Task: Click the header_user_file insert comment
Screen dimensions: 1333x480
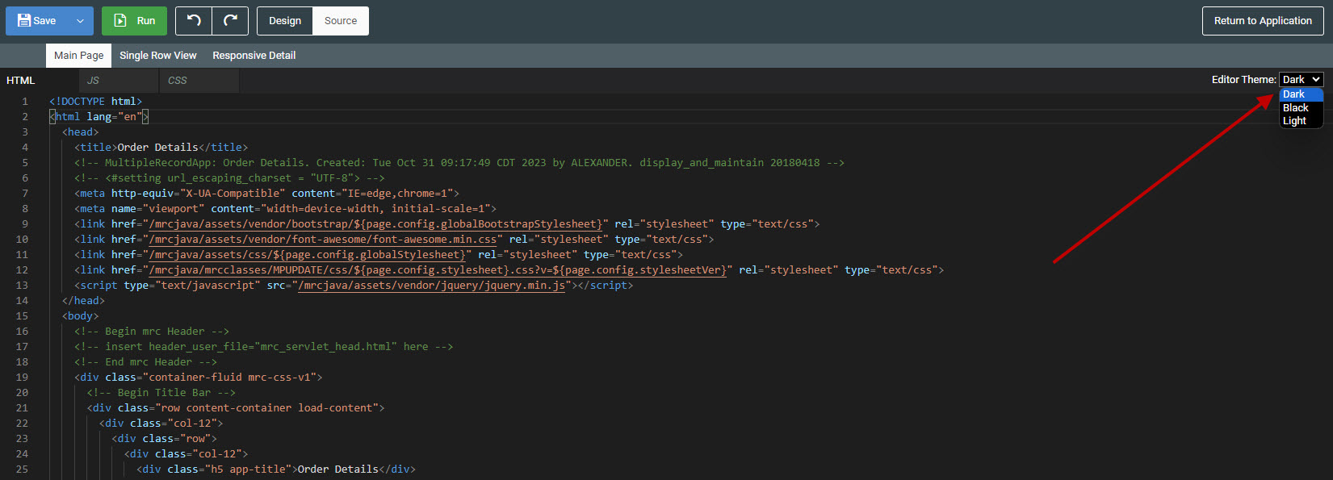Action: (264, 347)
